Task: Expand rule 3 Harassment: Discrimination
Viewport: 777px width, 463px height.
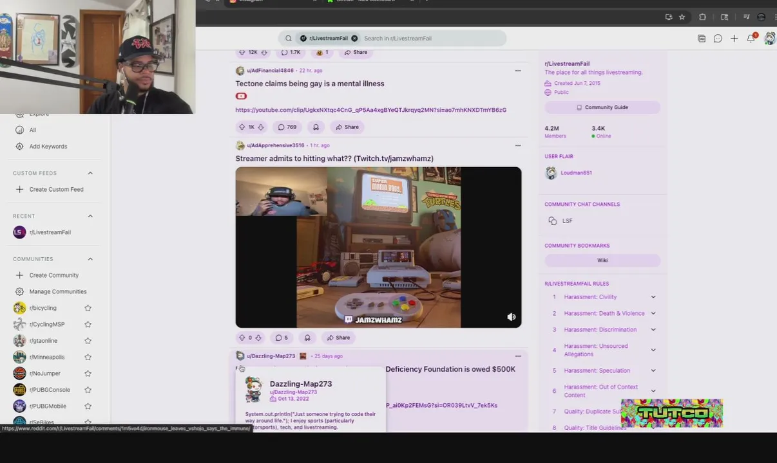Action: click(653, 330)
